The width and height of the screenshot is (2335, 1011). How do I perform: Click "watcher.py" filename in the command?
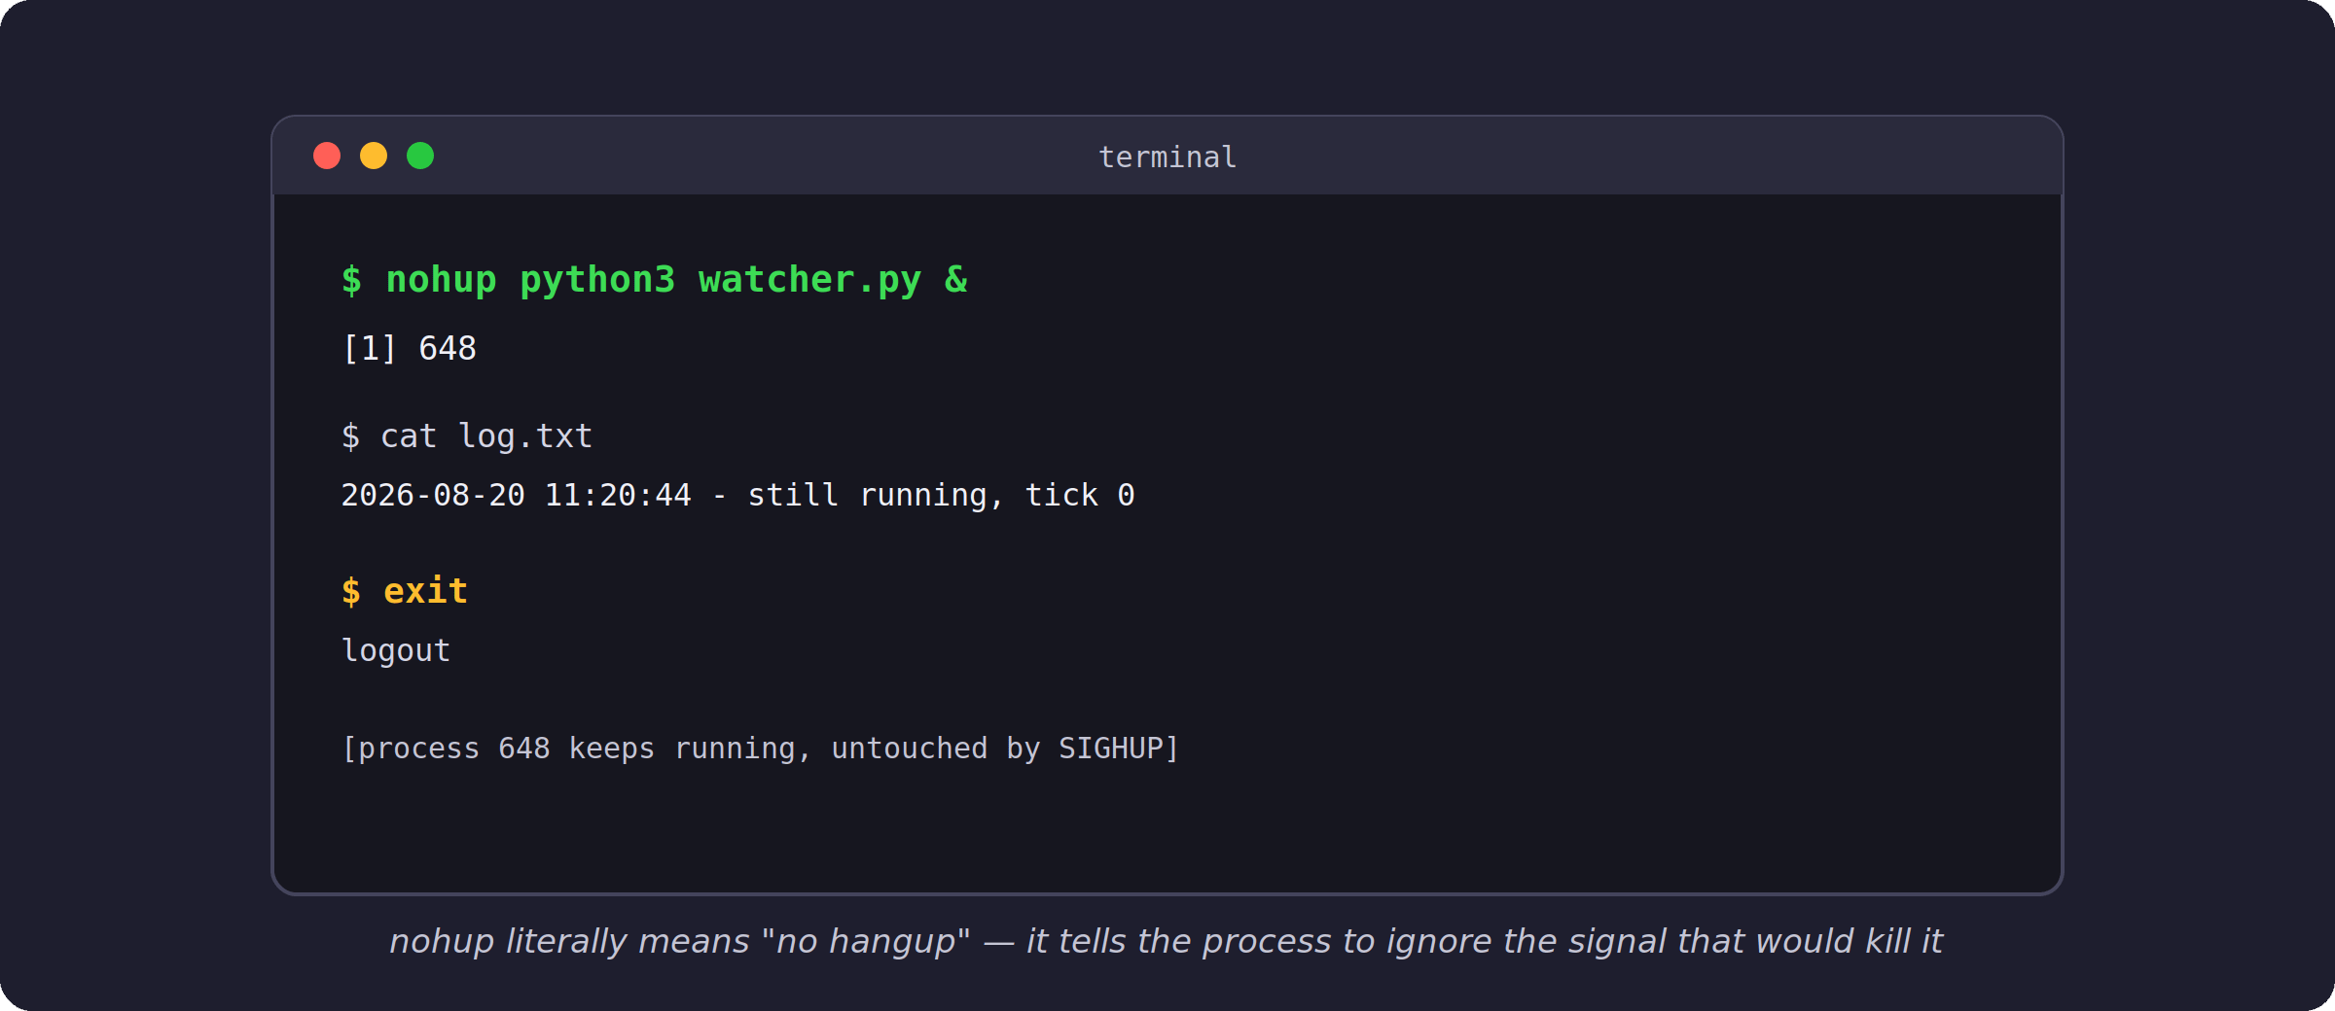point(809,281)
